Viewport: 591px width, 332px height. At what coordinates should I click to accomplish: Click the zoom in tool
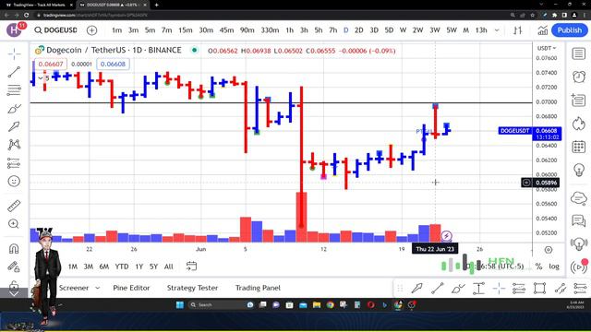coord(14,224)
